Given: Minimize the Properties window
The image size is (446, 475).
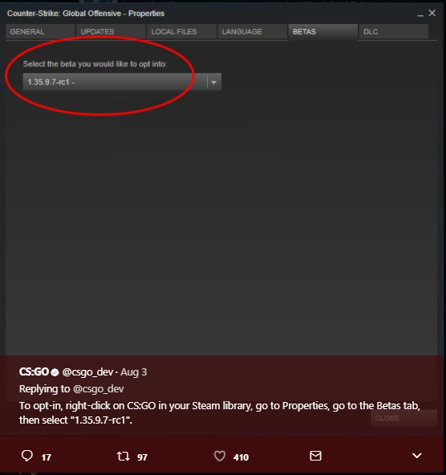Looking at the screenshot, I should pyautogui.click(x=420, y=14).
